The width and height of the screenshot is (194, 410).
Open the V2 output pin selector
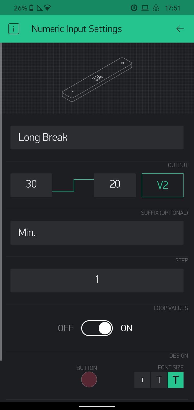tap(162, 185)
